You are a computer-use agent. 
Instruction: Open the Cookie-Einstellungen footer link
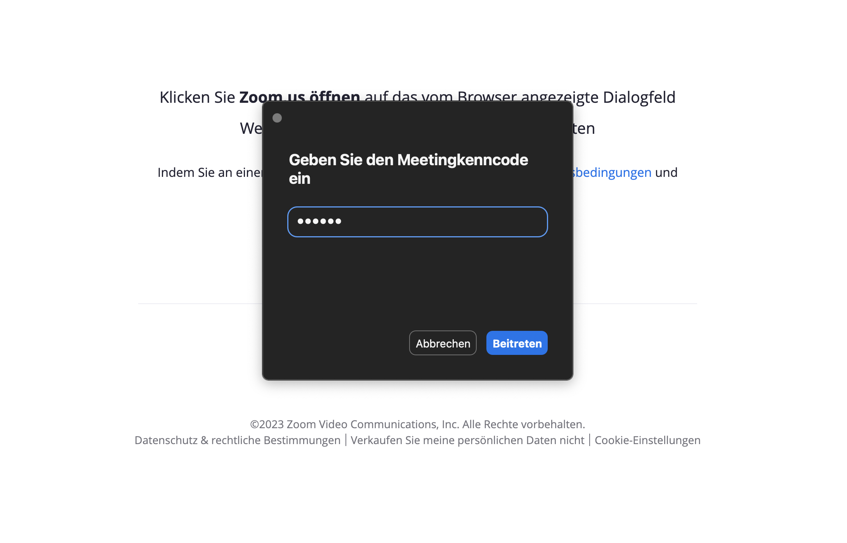click(647, 440)
